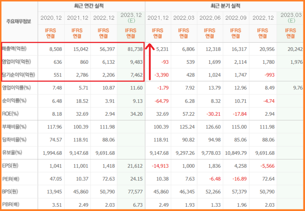This screenshot has width=305, height=211.
Task: Select revenue value 56,397
Action: [107, 49]
